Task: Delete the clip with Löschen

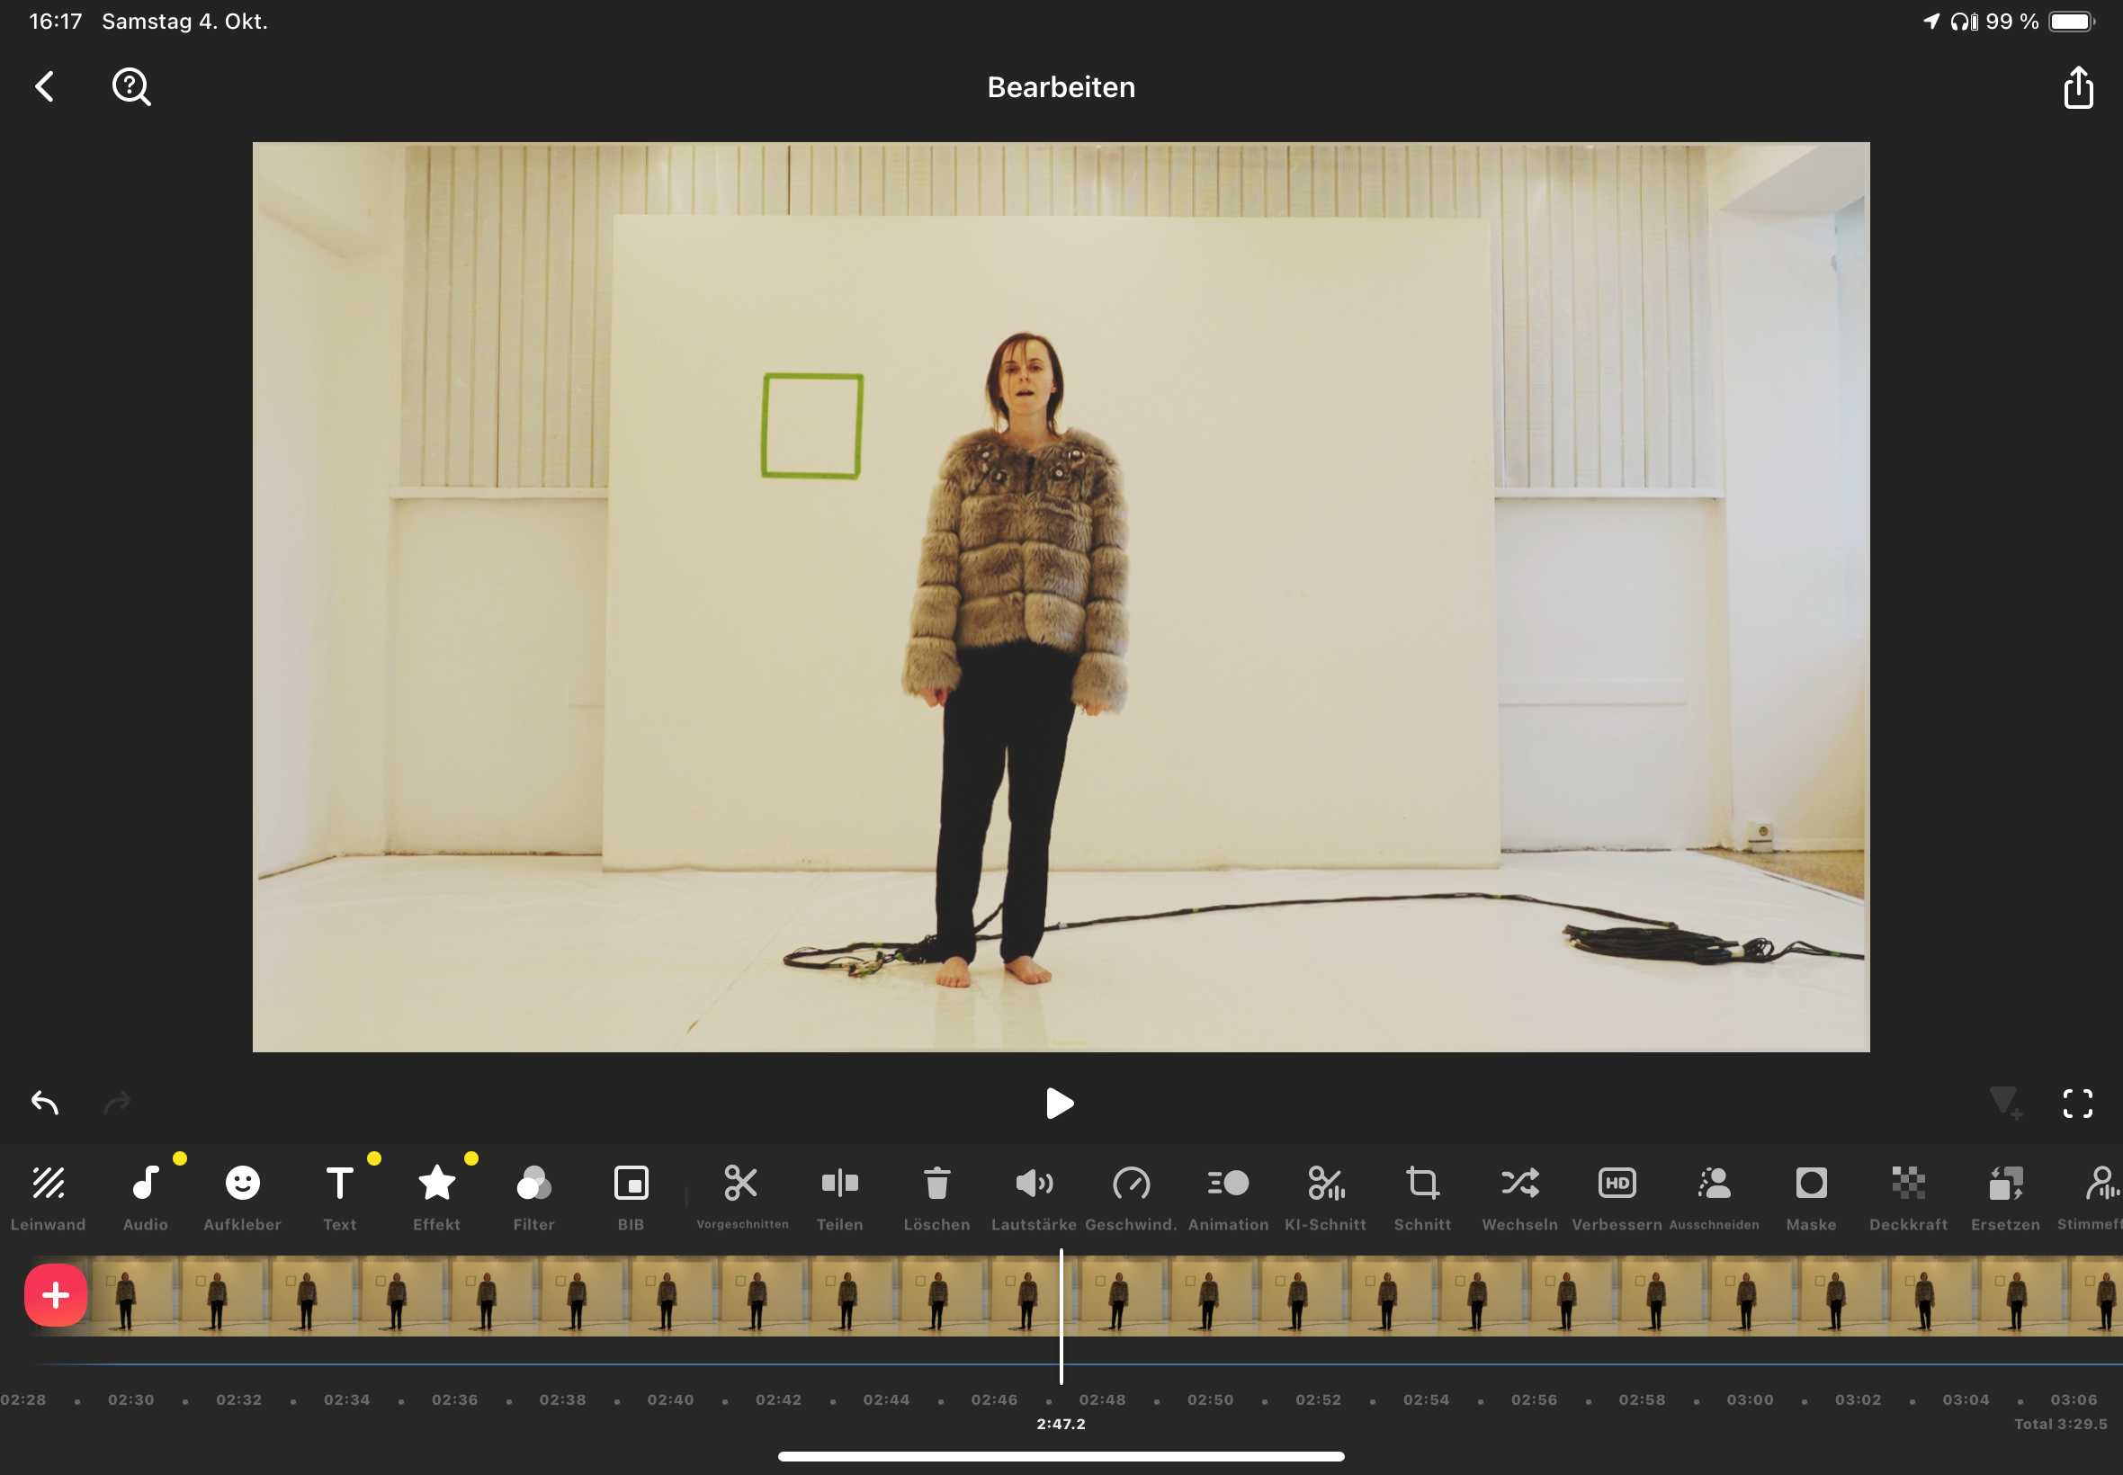Action: tap(936, 1198)
